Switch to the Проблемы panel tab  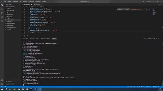25,39
